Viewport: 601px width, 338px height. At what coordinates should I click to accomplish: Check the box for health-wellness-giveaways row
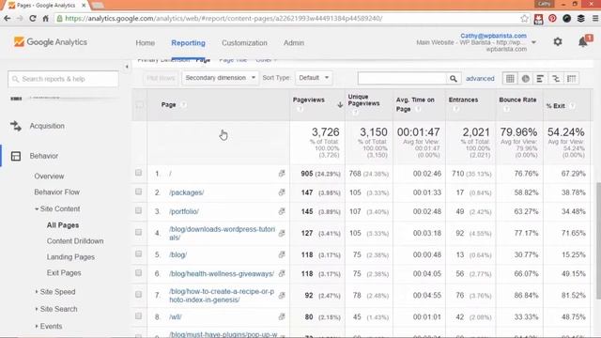pos(138,273)
